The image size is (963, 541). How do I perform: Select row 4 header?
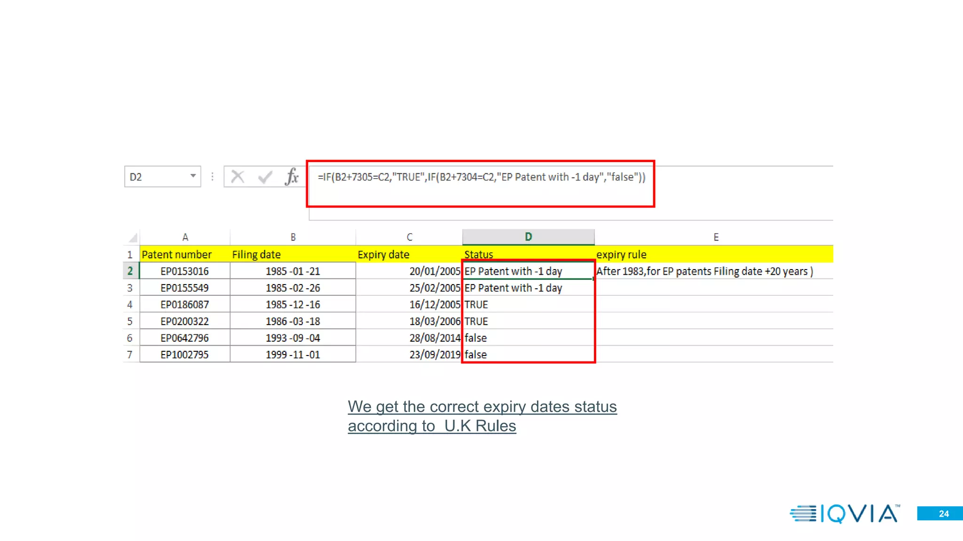(x=130, y=304)
